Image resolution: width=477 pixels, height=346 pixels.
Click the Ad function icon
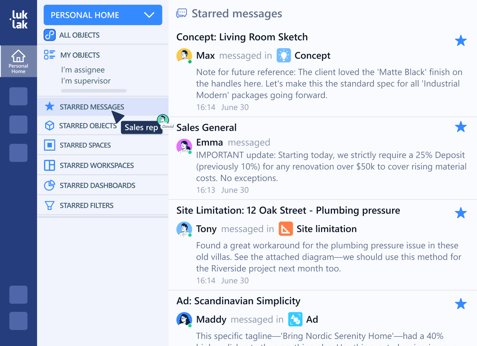[295, 319]
